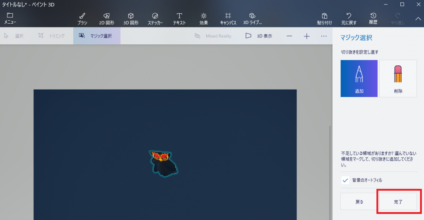
Task: Open the 3D ライブラリ library
Action: tap(252, 19)
